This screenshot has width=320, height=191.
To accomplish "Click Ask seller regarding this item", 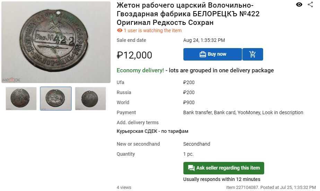I will click(x=224, y=168).
